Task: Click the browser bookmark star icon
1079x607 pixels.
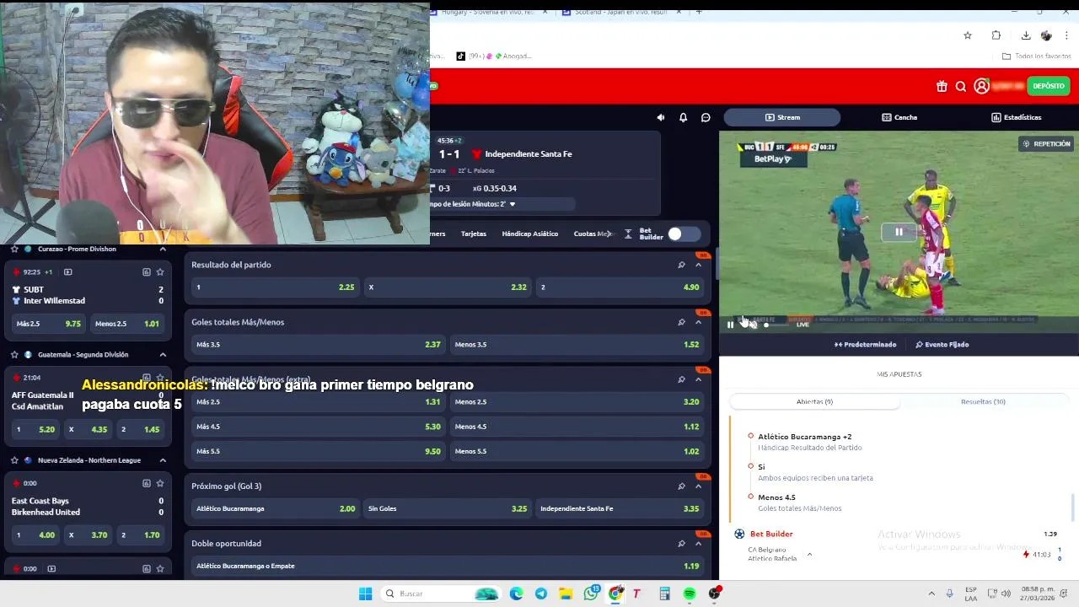Action: click(968, 35)
